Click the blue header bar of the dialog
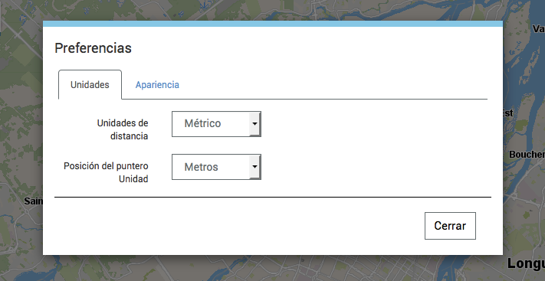 click(x=273, y=24)
